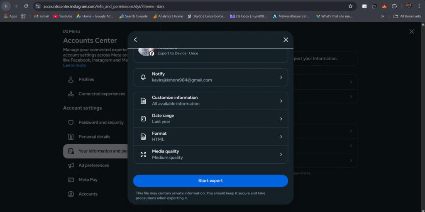The width and height of the screenshot is (425, 212).
Task: Click the Start export button
Action: [210, 181]
